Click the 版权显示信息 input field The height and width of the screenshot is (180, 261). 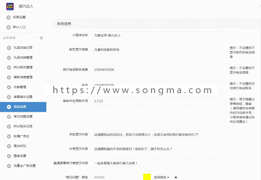coord(157,50)
